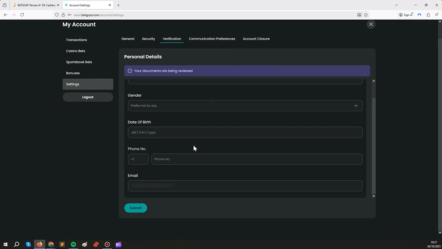Bookmark this page with the star icon
Image resolution: width=442 pixels, height=249 pixels.
(x=366, y=15)
